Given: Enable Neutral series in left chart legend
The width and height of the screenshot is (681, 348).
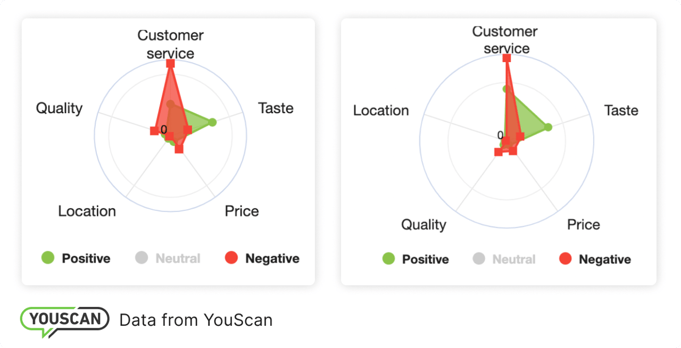Looking at the screenshot, I should click(x=168, y=259).
